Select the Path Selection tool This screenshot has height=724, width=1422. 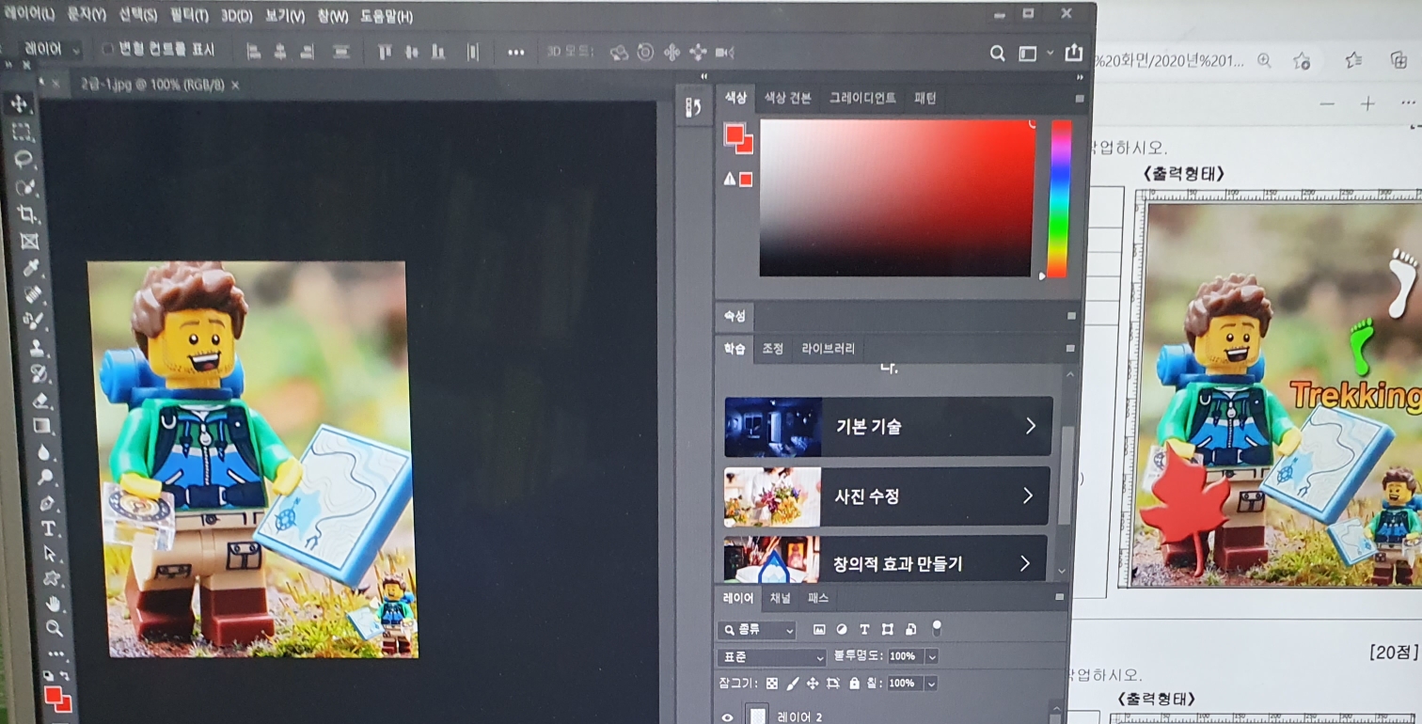[x=50, y=553]
